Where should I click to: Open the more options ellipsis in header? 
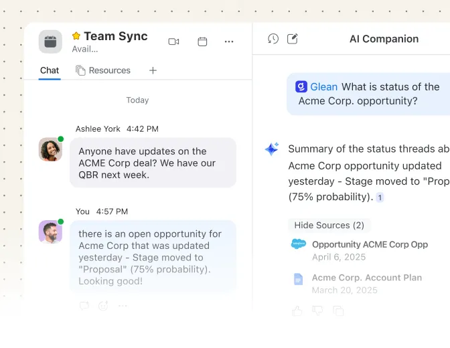click(x=229, y=41)
